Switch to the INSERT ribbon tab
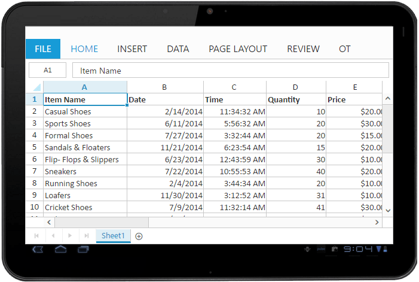Screen dimensions: 419x282 (x=132, y=49)
